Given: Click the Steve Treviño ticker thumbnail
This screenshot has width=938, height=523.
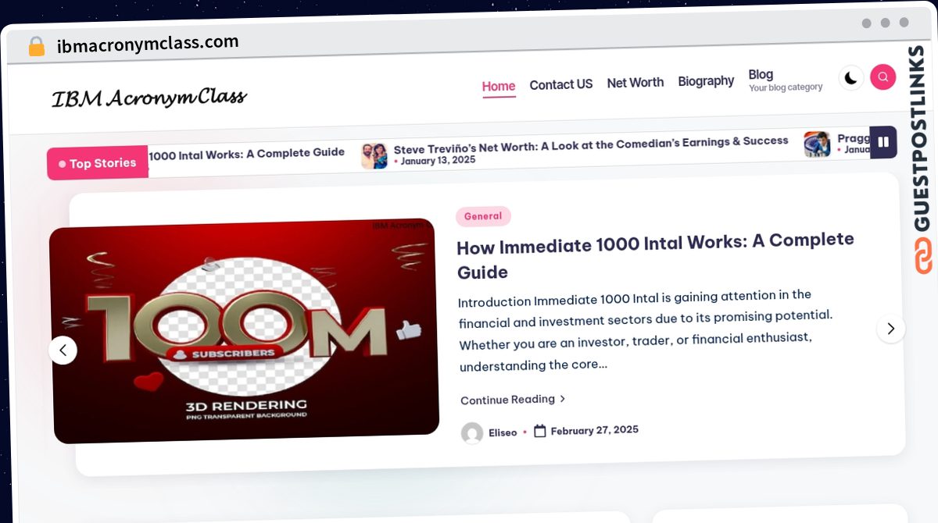Looking at the screenshot, I should coord(374,155).
